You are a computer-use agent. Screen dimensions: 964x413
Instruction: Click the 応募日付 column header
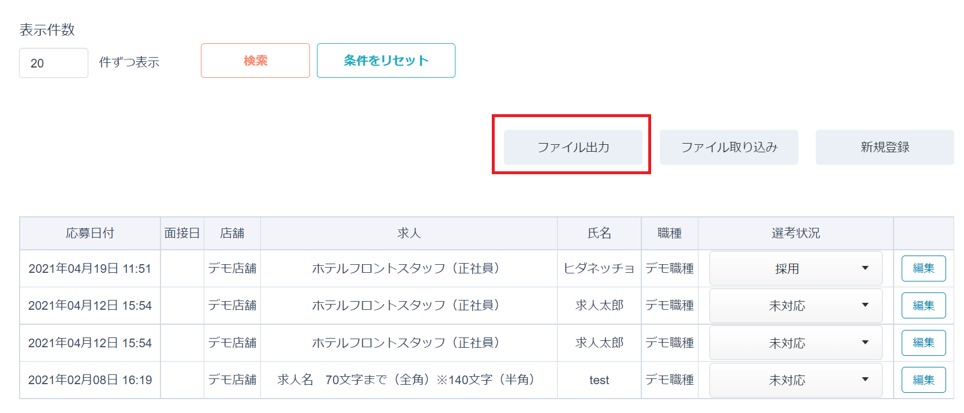point(90,233)
